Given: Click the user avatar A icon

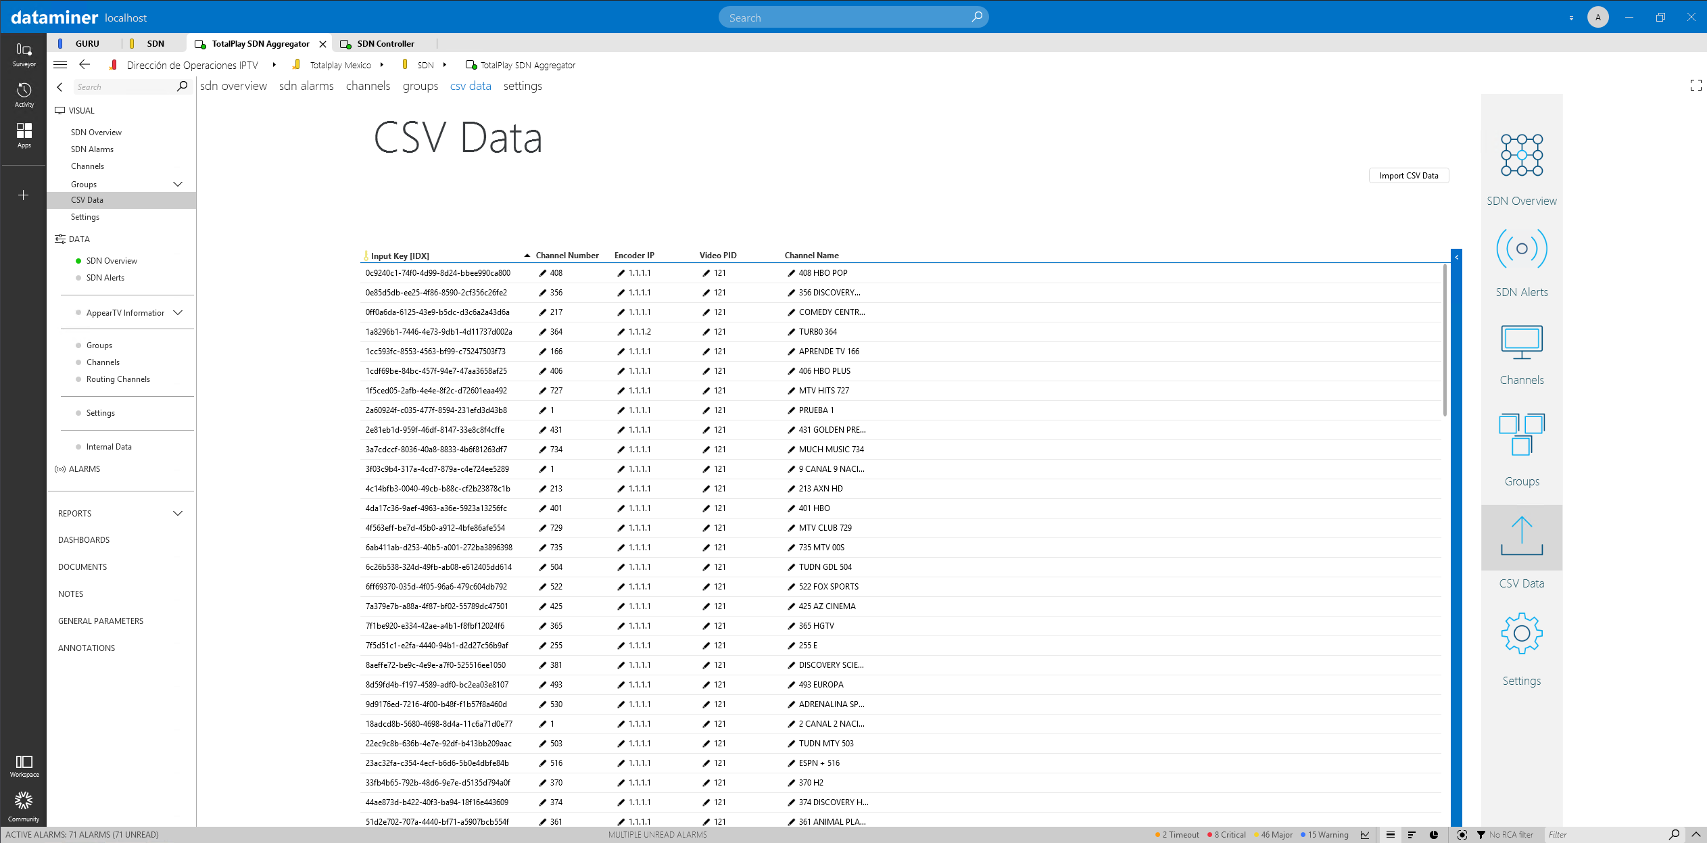Looking at the screenshot, I should coord(1598,18).
